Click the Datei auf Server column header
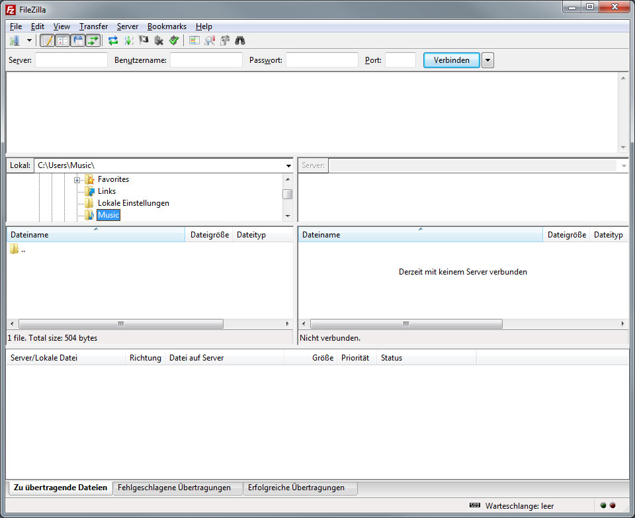 tap(225, 358)
